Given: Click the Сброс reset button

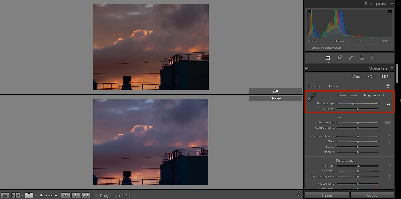Looking at the screenshot, I should tap(372, 195).
